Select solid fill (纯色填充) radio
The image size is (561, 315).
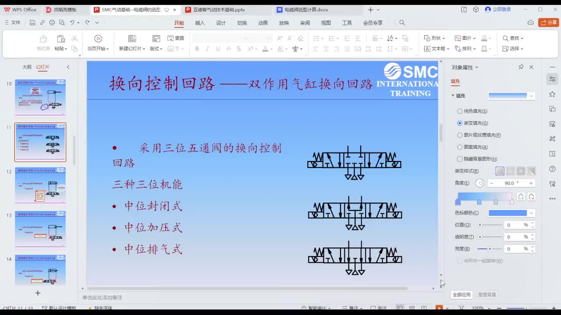tap(460, 111)
